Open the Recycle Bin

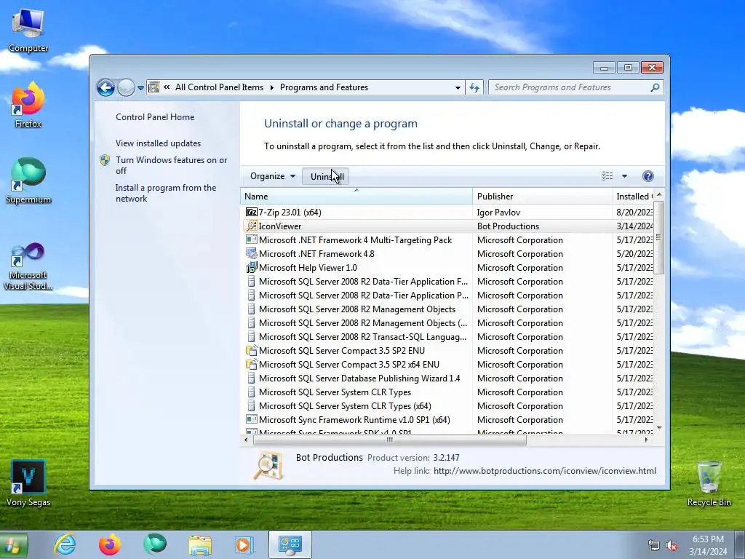(709, 483)
